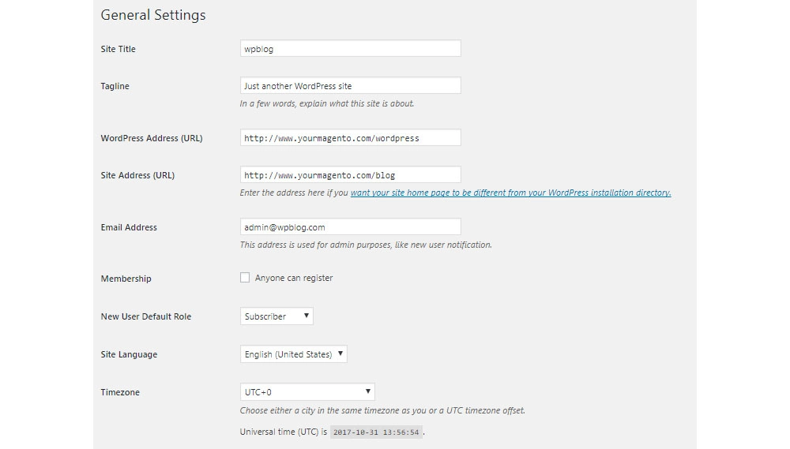Open the New User Default Role dropdown
Image resolution: width=790 pixels, height=449 pixels.
pyautogui.click(x=276, y=316)
